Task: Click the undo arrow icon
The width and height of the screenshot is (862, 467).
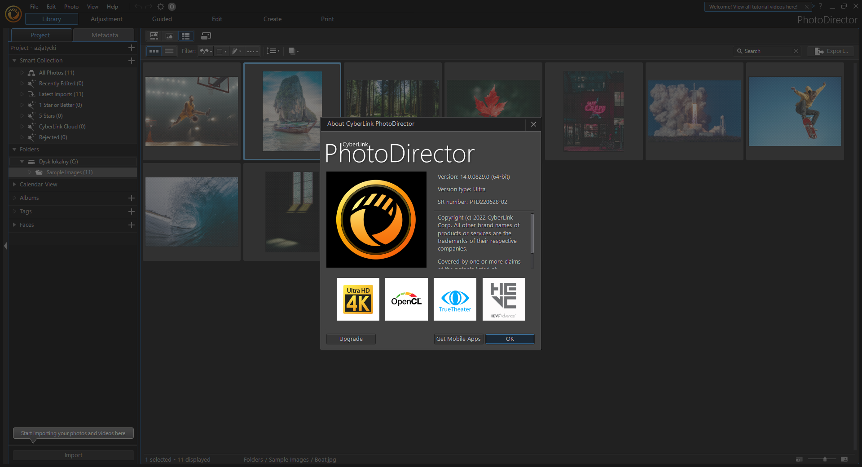Action: 138,7
